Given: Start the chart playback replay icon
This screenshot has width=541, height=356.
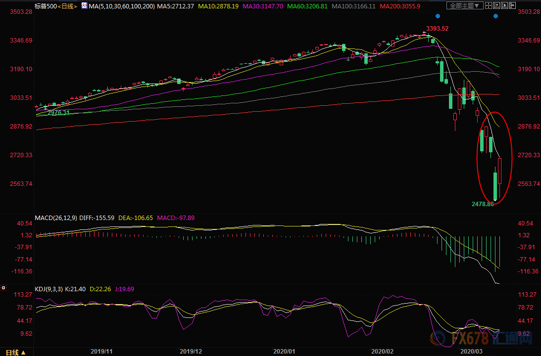Looking at the screenshot, I should pyautogui.click(x=504, y=5).
